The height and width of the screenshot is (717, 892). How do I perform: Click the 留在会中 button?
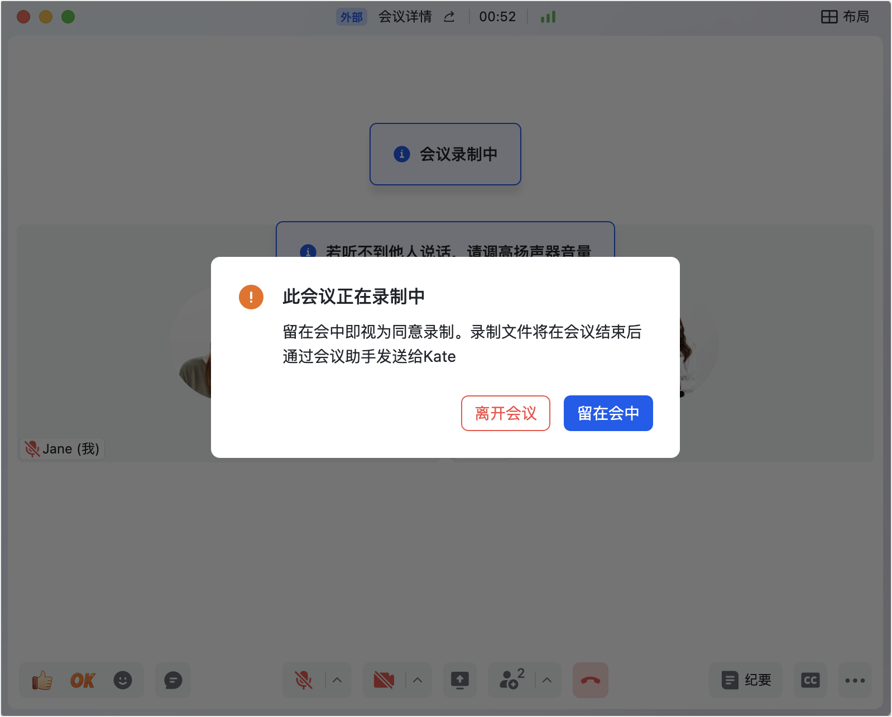(608, 413)
